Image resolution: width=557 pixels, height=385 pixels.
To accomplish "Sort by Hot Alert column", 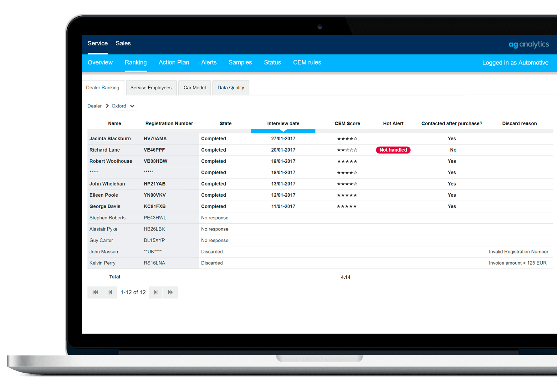I will (393, 123).
